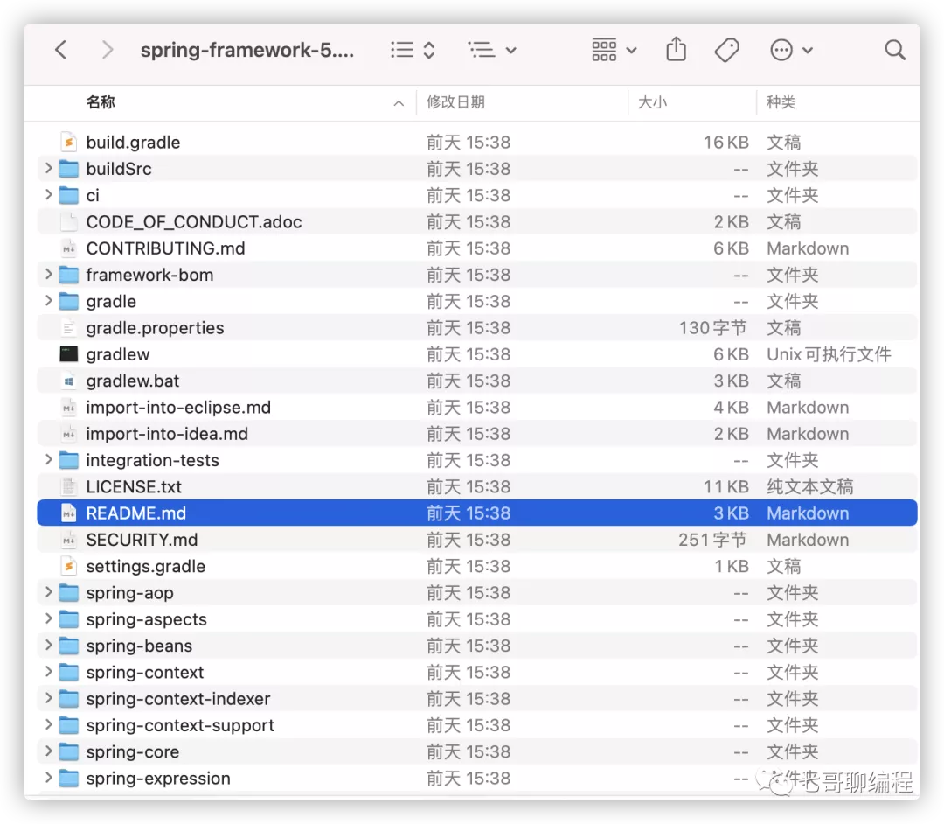Select the gradlew.bat file icon
This screenshot has height=824, width=944.
[x=69, y=381]
